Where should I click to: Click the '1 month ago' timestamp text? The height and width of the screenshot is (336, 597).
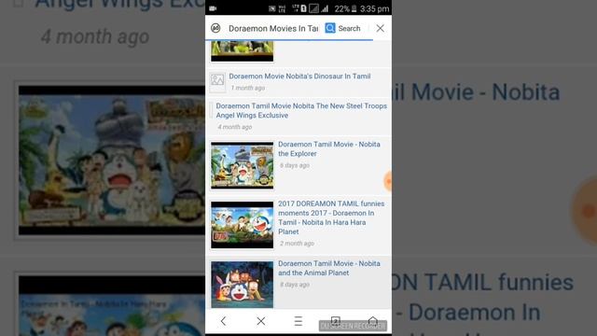tap(248, 88)
